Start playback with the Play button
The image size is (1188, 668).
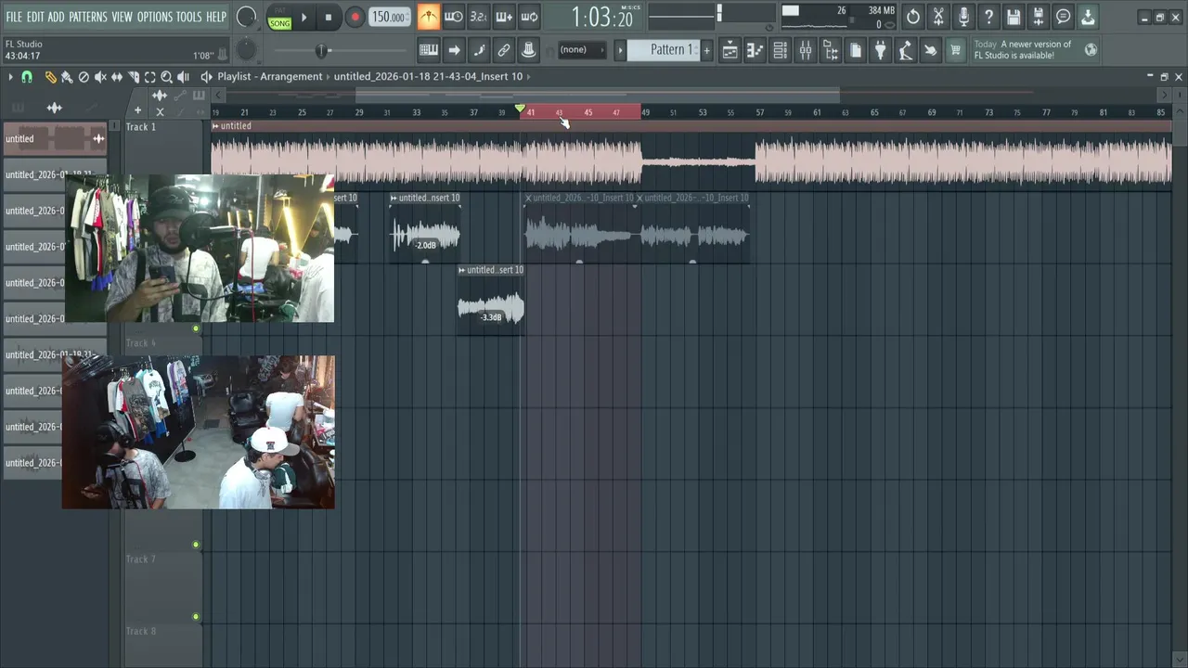303,17
